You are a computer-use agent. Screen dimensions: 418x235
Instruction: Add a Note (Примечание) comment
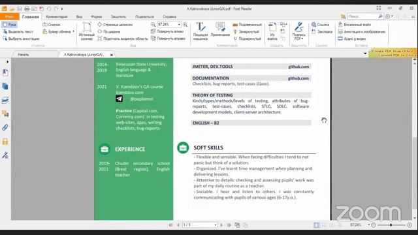(x=220, y=29)
